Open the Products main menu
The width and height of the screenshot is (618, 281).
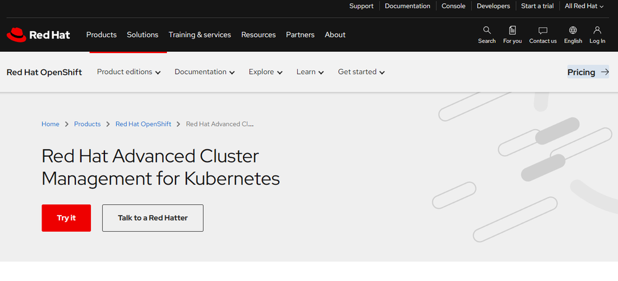pos(101,35)
